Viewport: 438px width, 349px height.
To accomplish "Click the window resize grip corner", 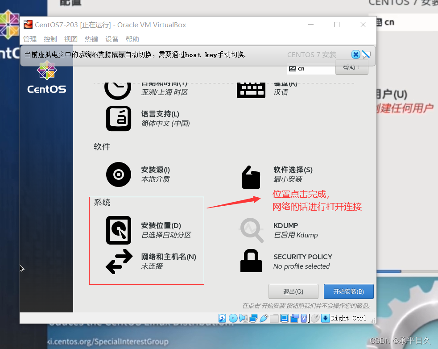I will [373, 320].
